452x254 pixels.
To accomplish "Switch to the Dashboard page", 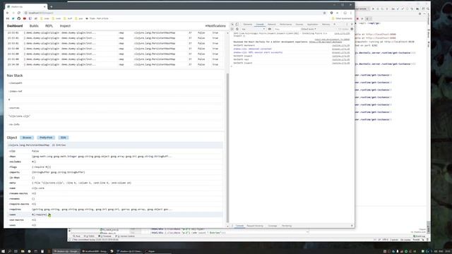I will click(15, 26).
